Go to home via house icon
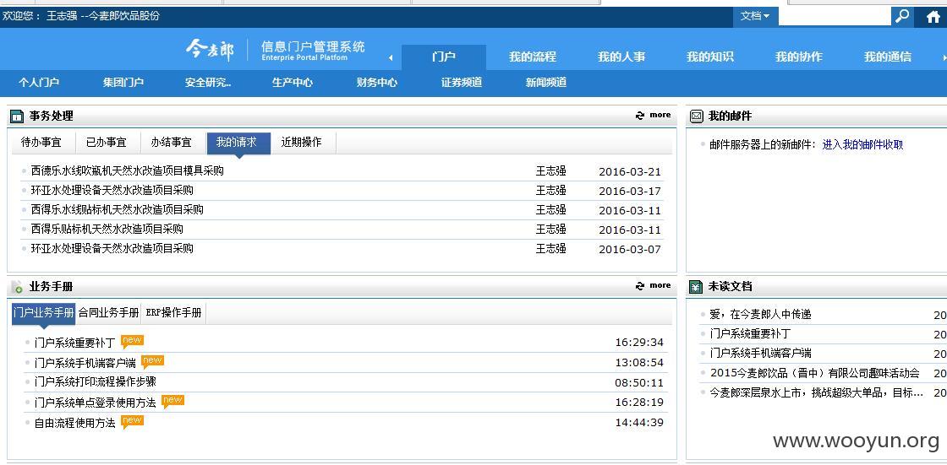This screenshot has height=465, width=947. 933,17
